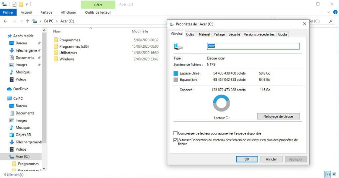Screen dimensions: 339x178
Task: Click the drive name field containing Acer
Action: (253, 46)
